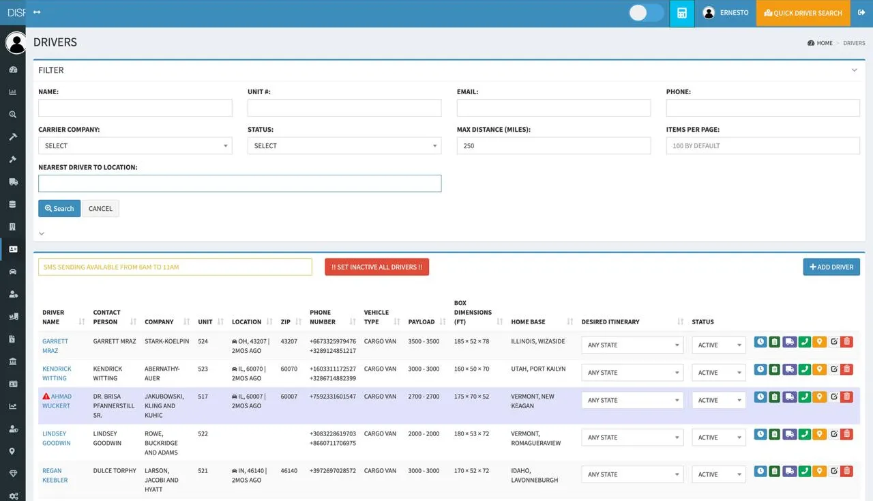
Task: Open the calculator in the top bar
Action: [x=681, y=14]
